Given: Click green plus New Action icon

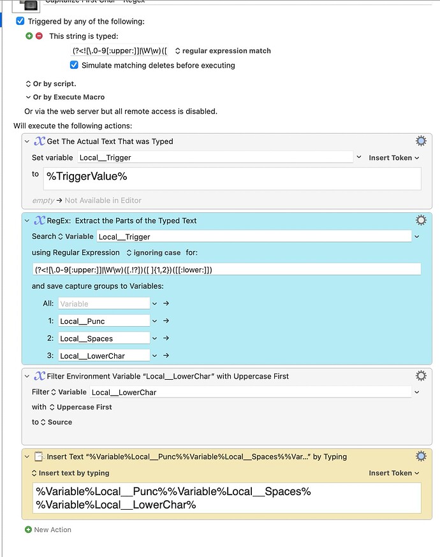Looking at the screenshot, I should click(x=28, y=530).
